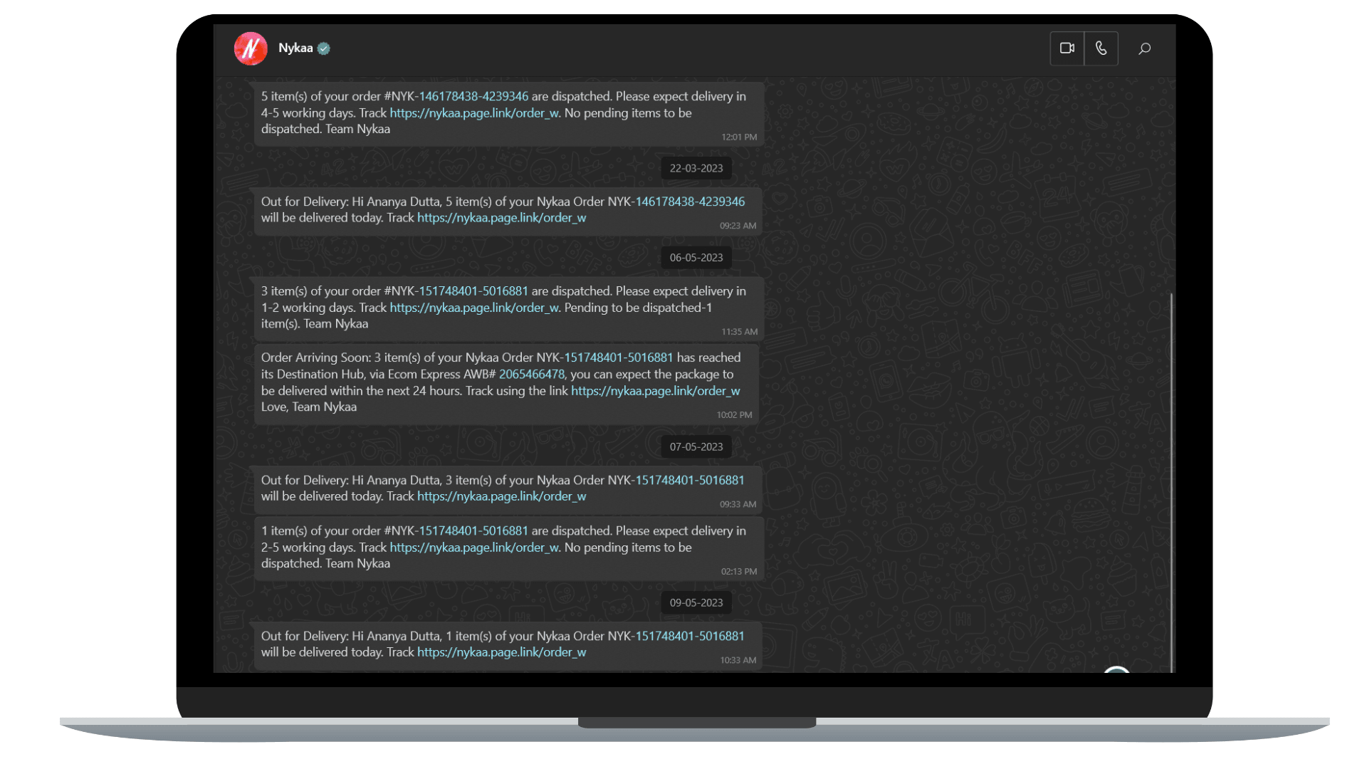Click order number 146178438-4239346 in first message
This screenshot has height=769, width=1367.
pos(473,96)
